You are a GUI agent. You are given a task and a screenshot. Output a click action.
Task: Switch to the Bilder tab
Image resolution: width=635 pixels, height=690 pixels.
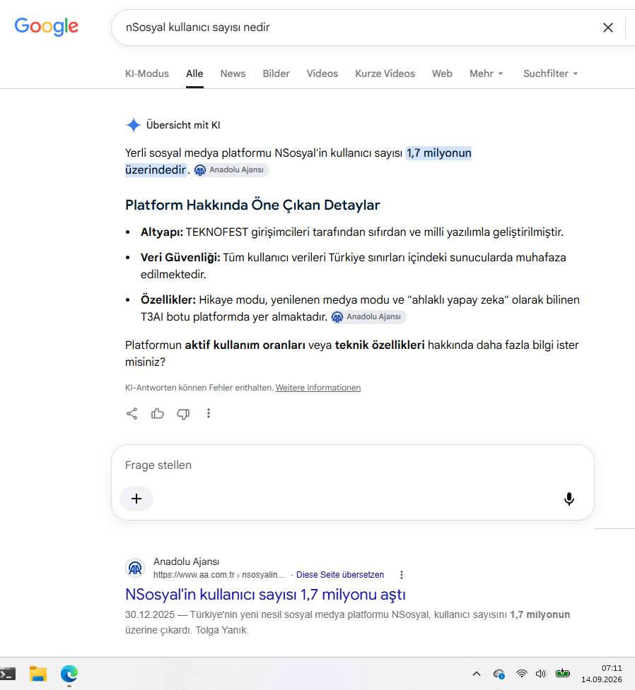coord(276,73)
